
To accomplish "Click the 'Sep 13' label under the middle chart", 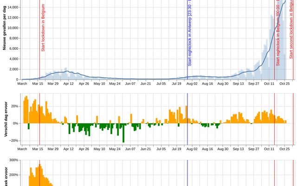I will [238, 149].
